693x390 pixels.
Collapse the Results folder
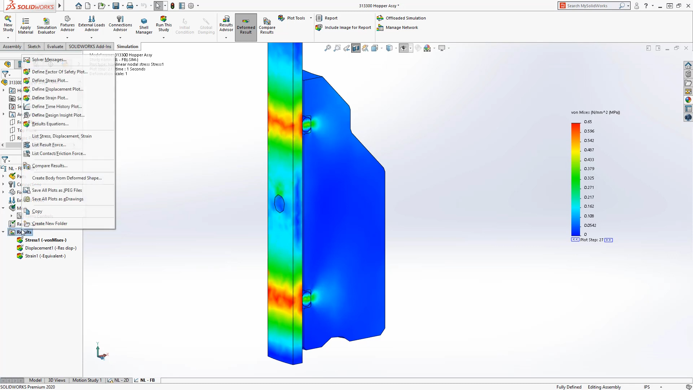[x=3, y=232]
